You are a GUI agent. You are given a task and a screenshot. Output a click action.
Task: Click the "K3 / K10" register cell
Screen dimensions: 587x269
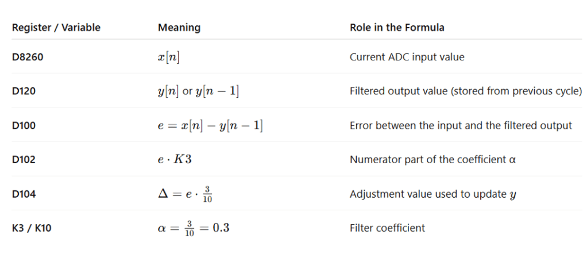pos(31,228)
